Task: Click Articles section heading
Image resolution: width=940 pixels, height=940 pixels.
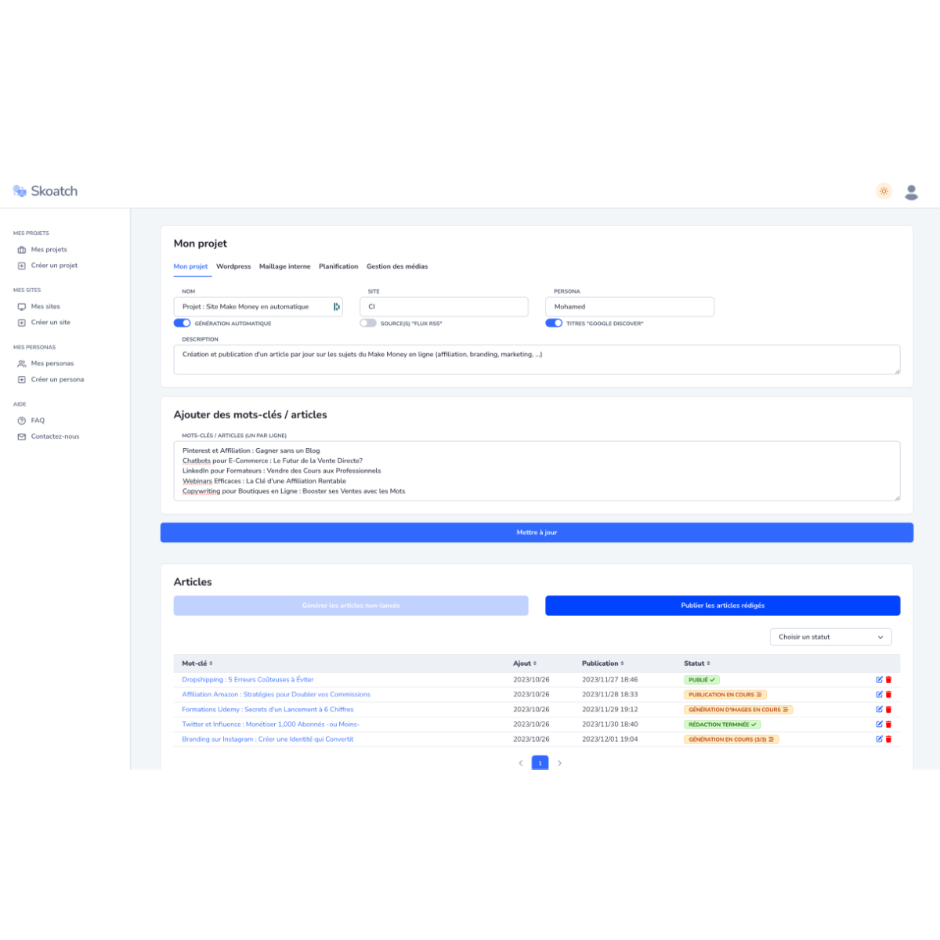Action: [x=193, y=582]
